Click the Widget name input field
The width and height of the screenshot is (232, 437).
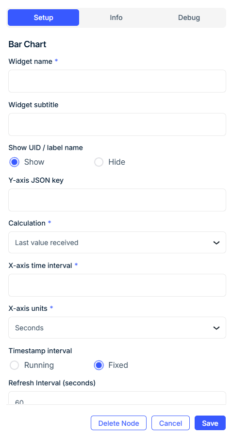point(117,81)
